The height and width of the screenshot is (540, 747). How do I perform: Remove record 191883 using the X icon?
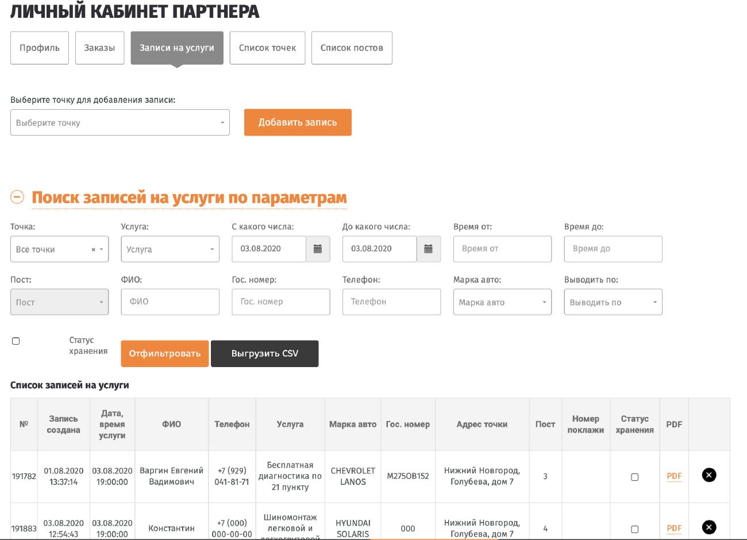click(709, 527)
